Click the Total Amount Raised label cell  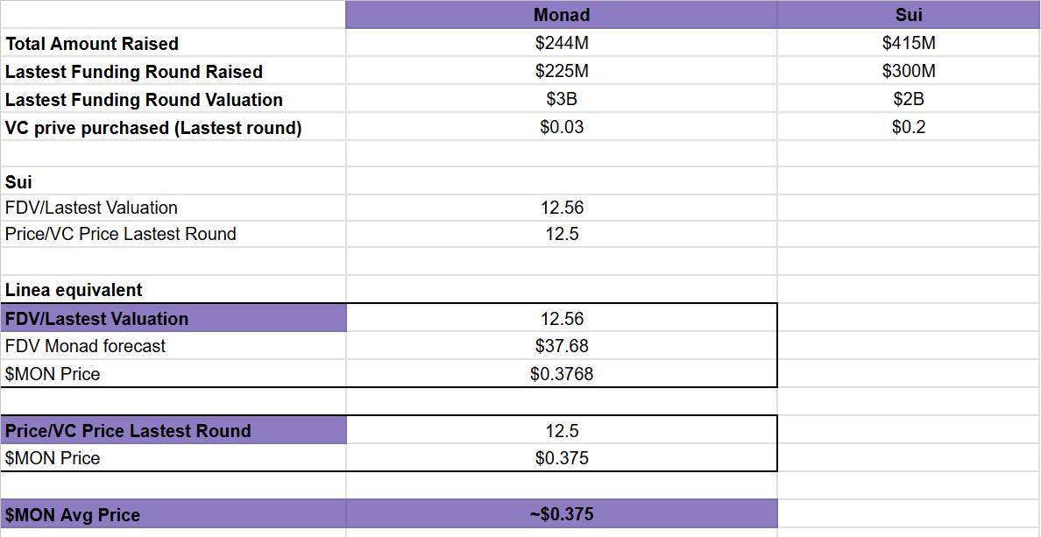point(92,44)
